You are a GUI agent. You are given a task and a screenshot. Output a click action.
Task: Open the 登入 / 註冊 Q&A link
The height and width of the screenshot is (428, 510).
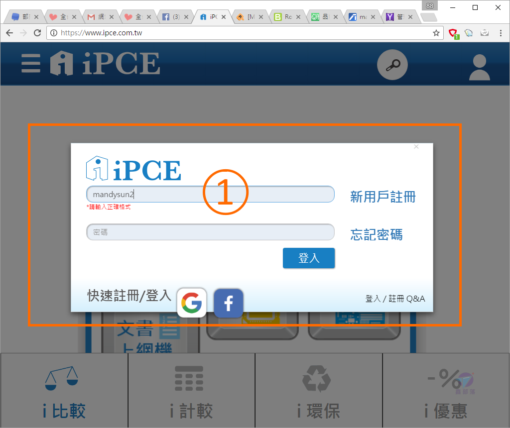[x=395, y=299]
